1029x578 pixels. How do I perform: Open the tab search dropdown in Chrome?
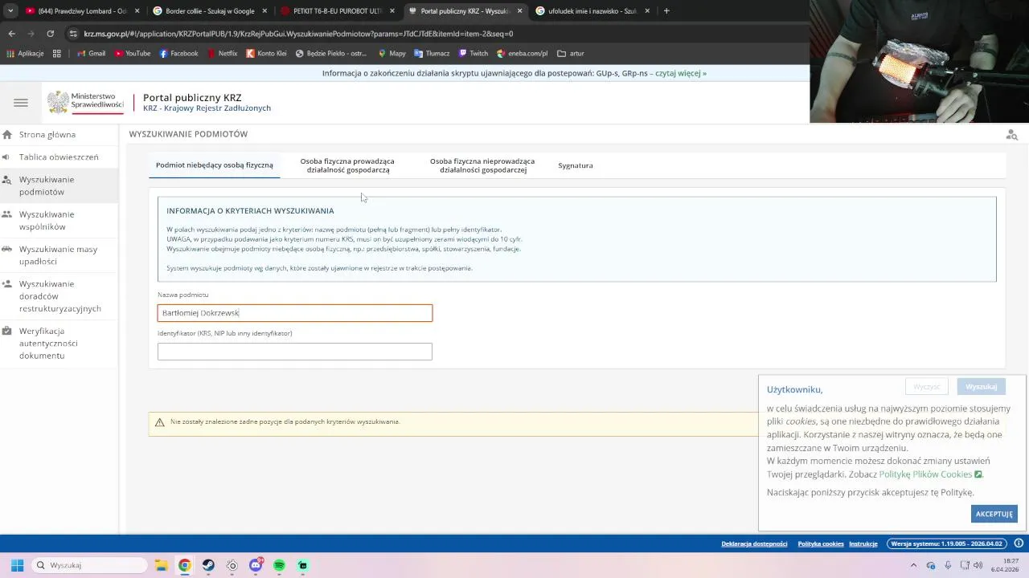point(10,11)
